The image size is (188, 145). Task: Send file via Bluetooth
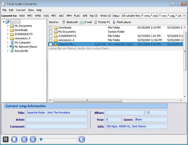click(70, 22)
